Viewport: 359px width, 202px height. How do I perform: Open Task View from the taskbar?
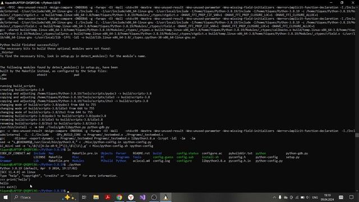[x=84, y=197]
